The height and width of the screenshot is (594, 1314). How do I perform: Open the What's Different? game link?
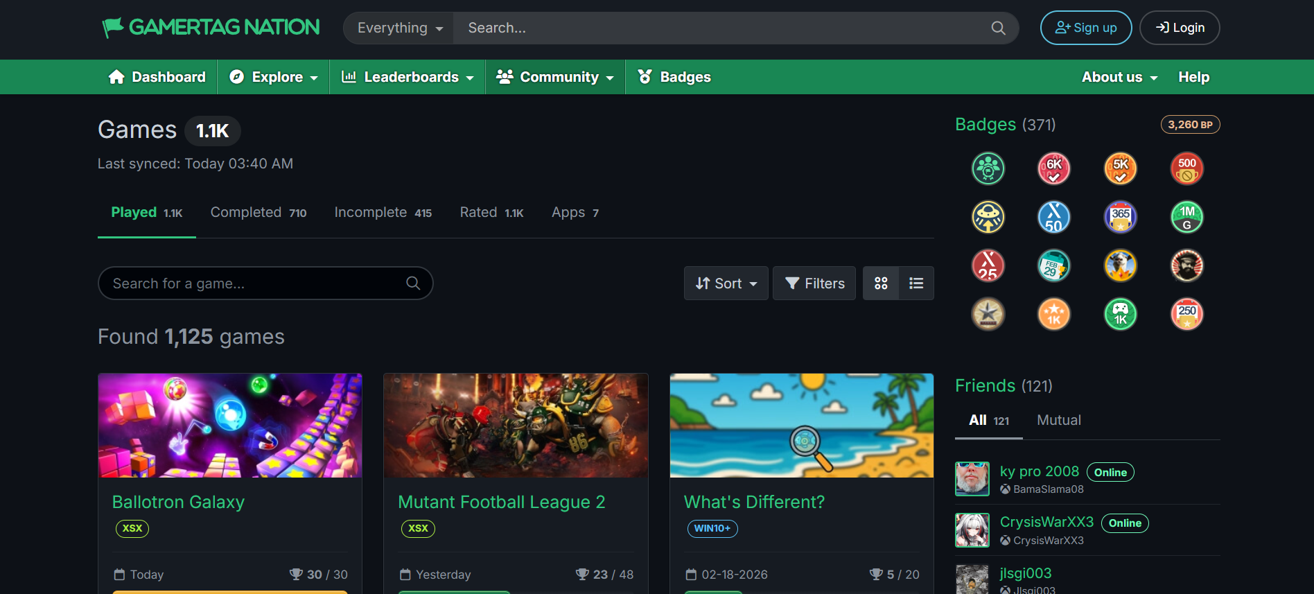click(x=754, y=502)
